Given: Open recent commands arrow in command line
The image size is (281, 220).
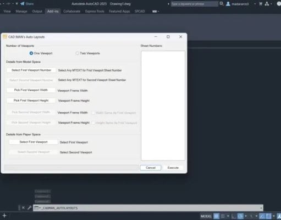Looking at the screenshot, I should point(40,208).
